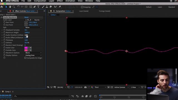This screenshot has height=100, width=178.
Task: Toggle Maximum Height stopwatch
Action: point(4,32)
